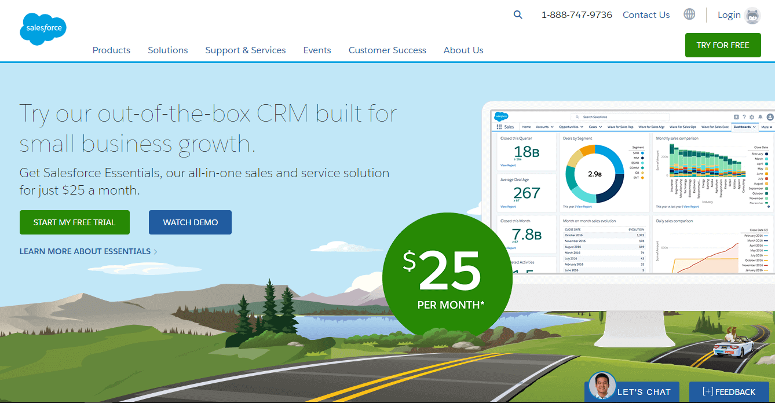
Task: Click the '267' Average Deal Age value
Action: click(x=527, y=193)
